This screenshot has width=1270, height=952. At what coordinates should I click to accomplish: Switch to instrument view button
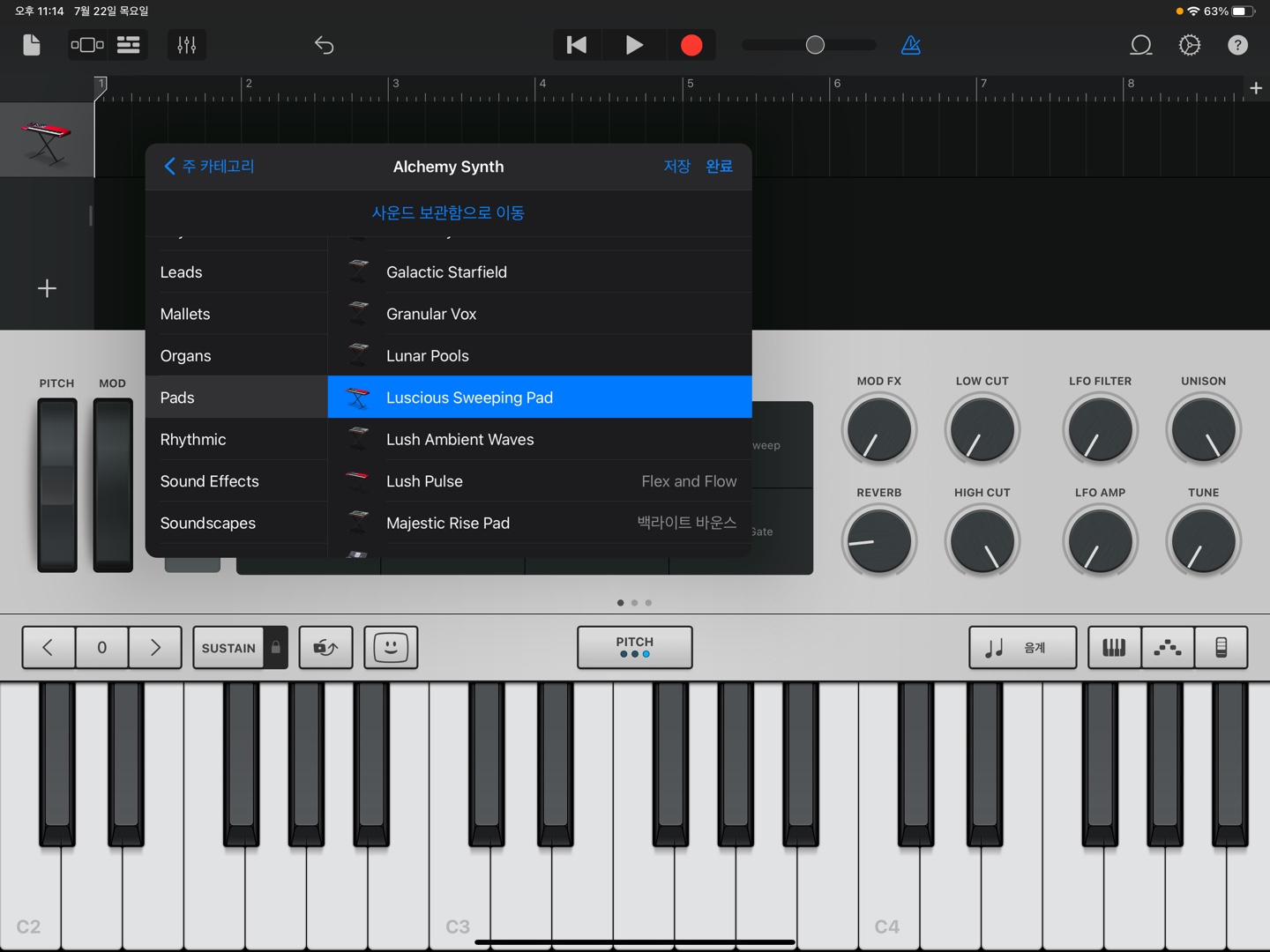[87, 45]
